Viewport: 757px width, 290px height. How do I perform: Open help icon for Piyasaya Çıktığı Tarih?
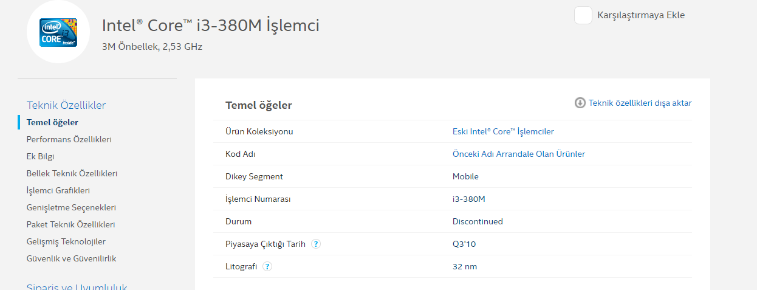tap(316, 244)
